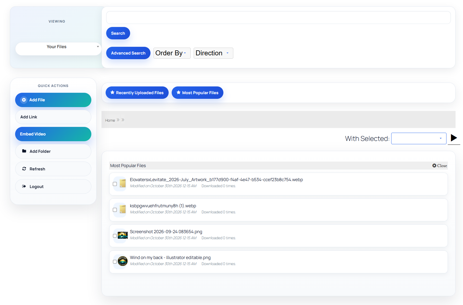
Task: Click file icon of ksbpgwvuehfrutmuny8h (1).webp
Action: click(x=123, y=209)
